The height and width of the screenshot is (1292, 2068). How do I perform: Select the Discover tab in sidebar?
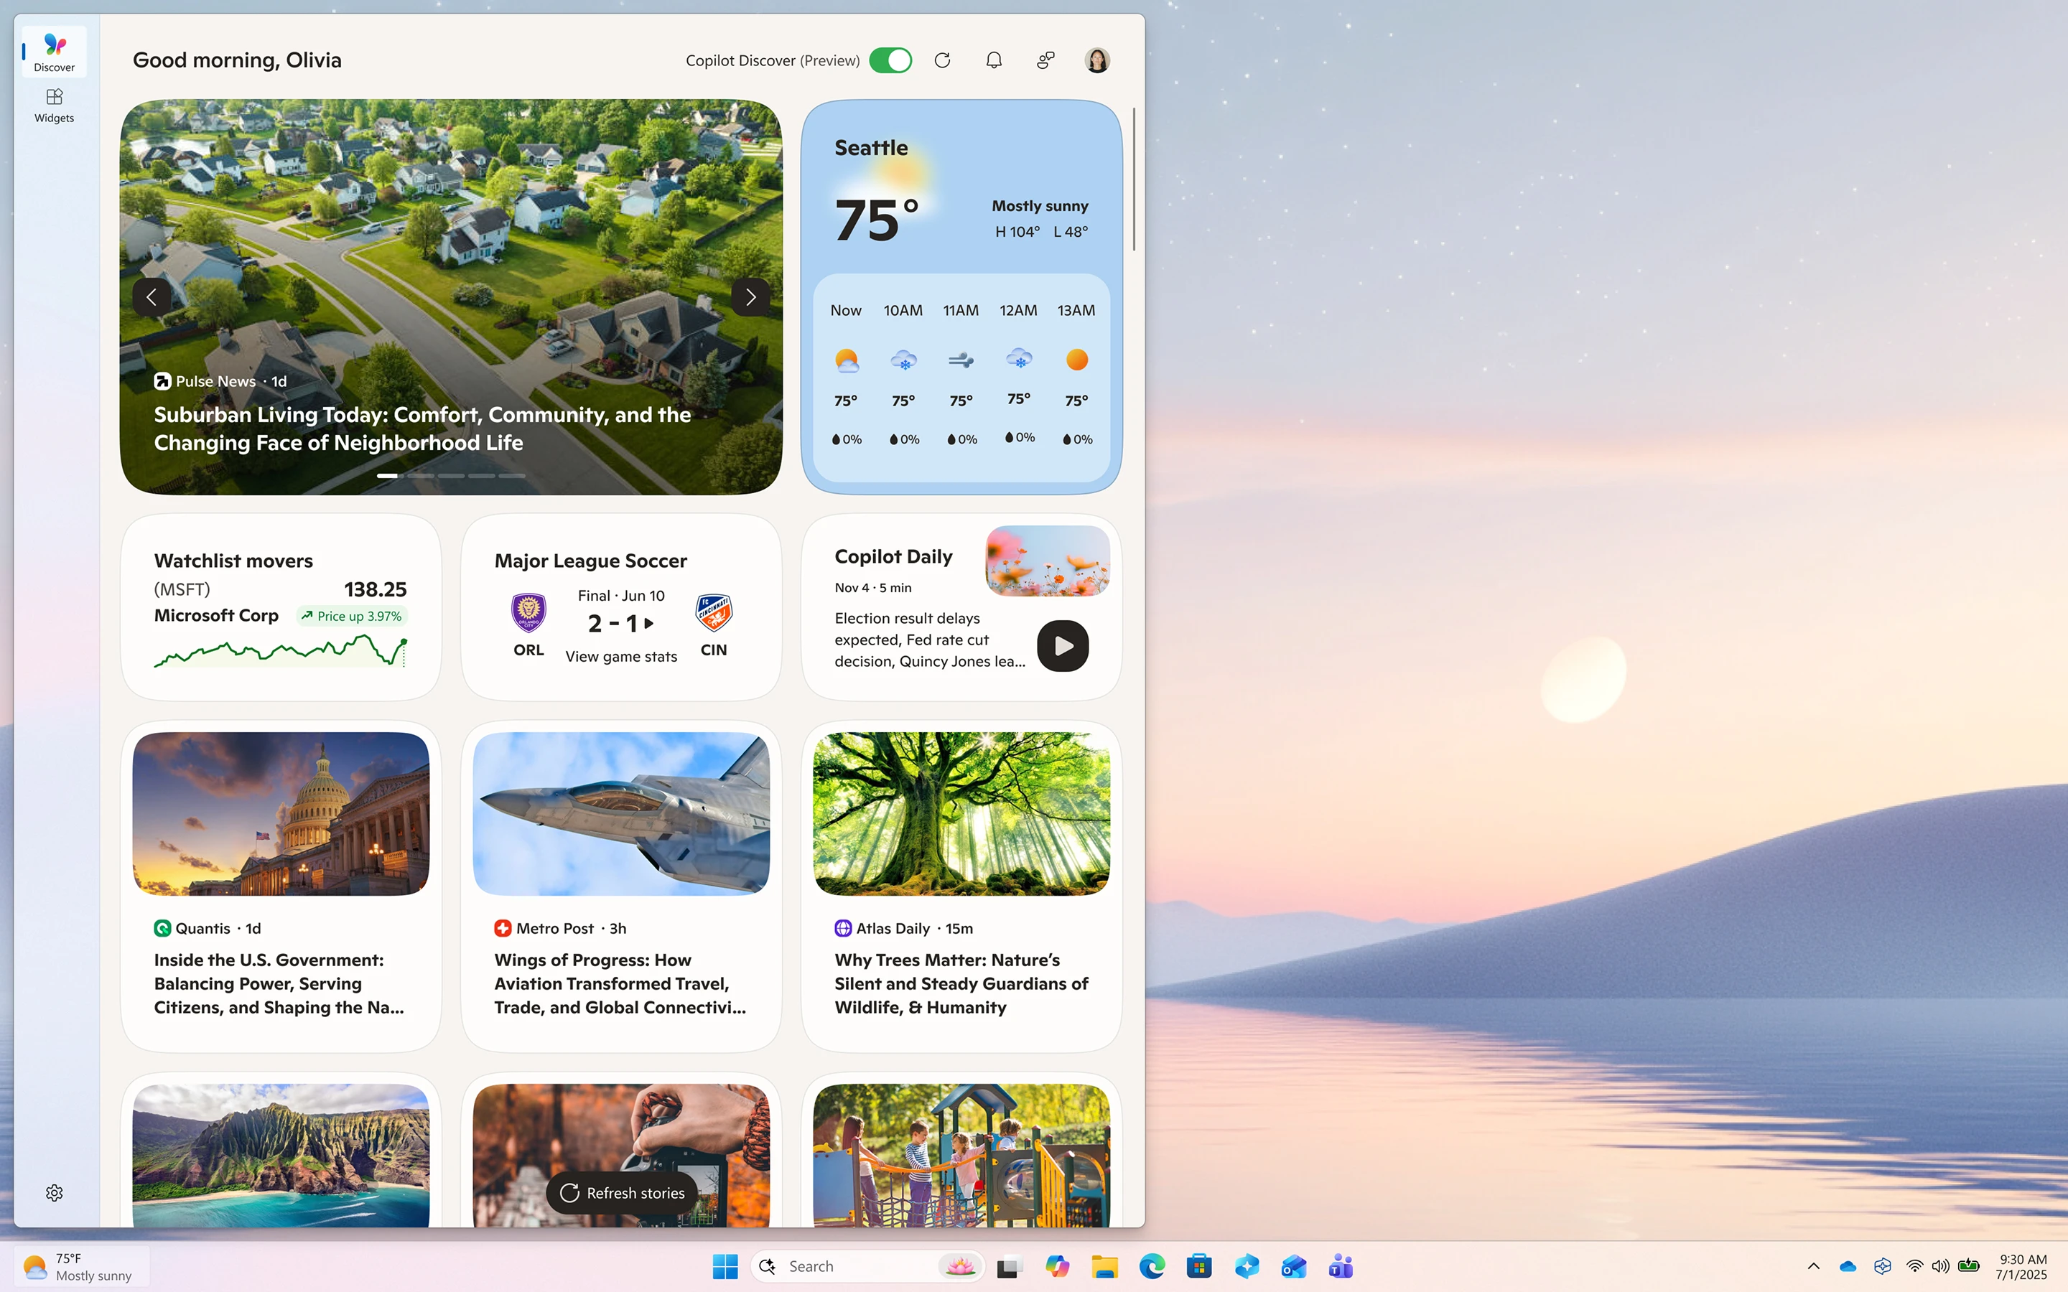coord(54,51)
